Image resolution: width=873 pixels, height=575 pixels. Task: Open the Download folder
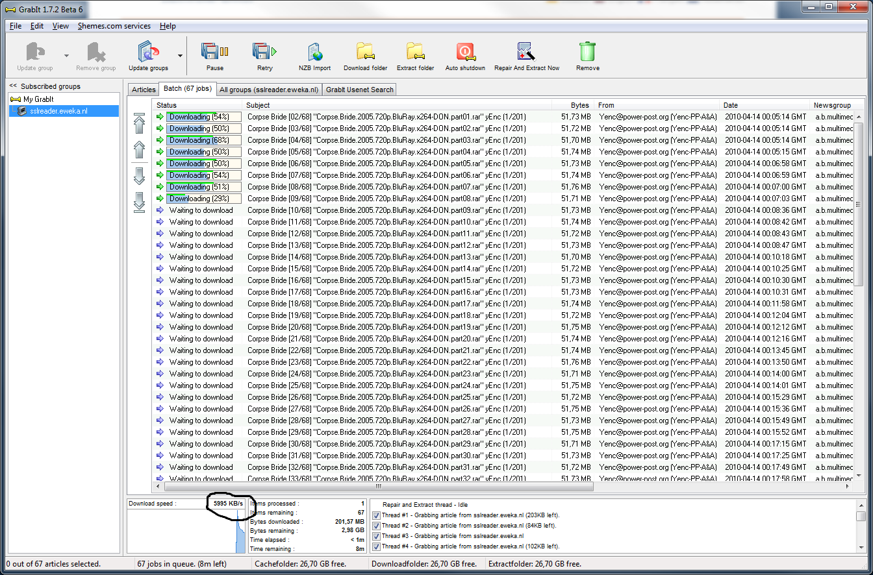pyautogui.click(x=365, y=56)
